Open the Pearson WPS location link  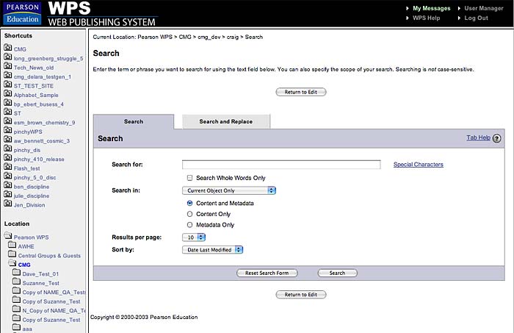[31, 237]
